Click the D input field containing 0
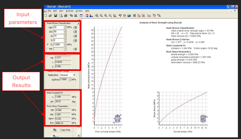 click(x=58, y=40)
